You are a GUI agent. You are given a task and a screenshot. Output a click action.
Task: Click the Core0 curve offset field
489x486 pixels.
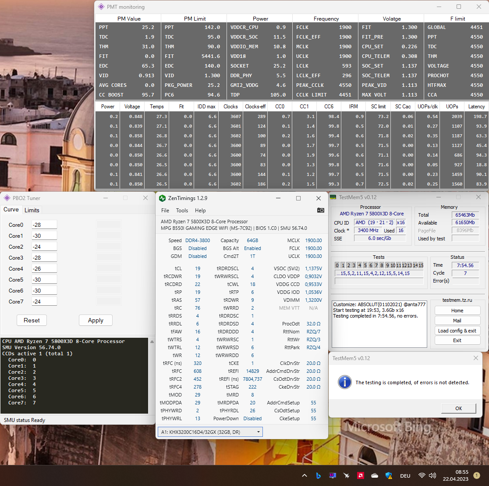(44, 225)
